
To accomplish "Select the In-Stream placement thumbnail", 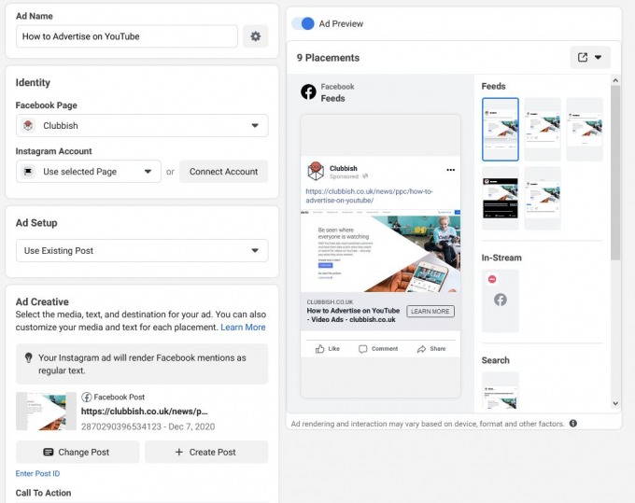I will 500,300.
